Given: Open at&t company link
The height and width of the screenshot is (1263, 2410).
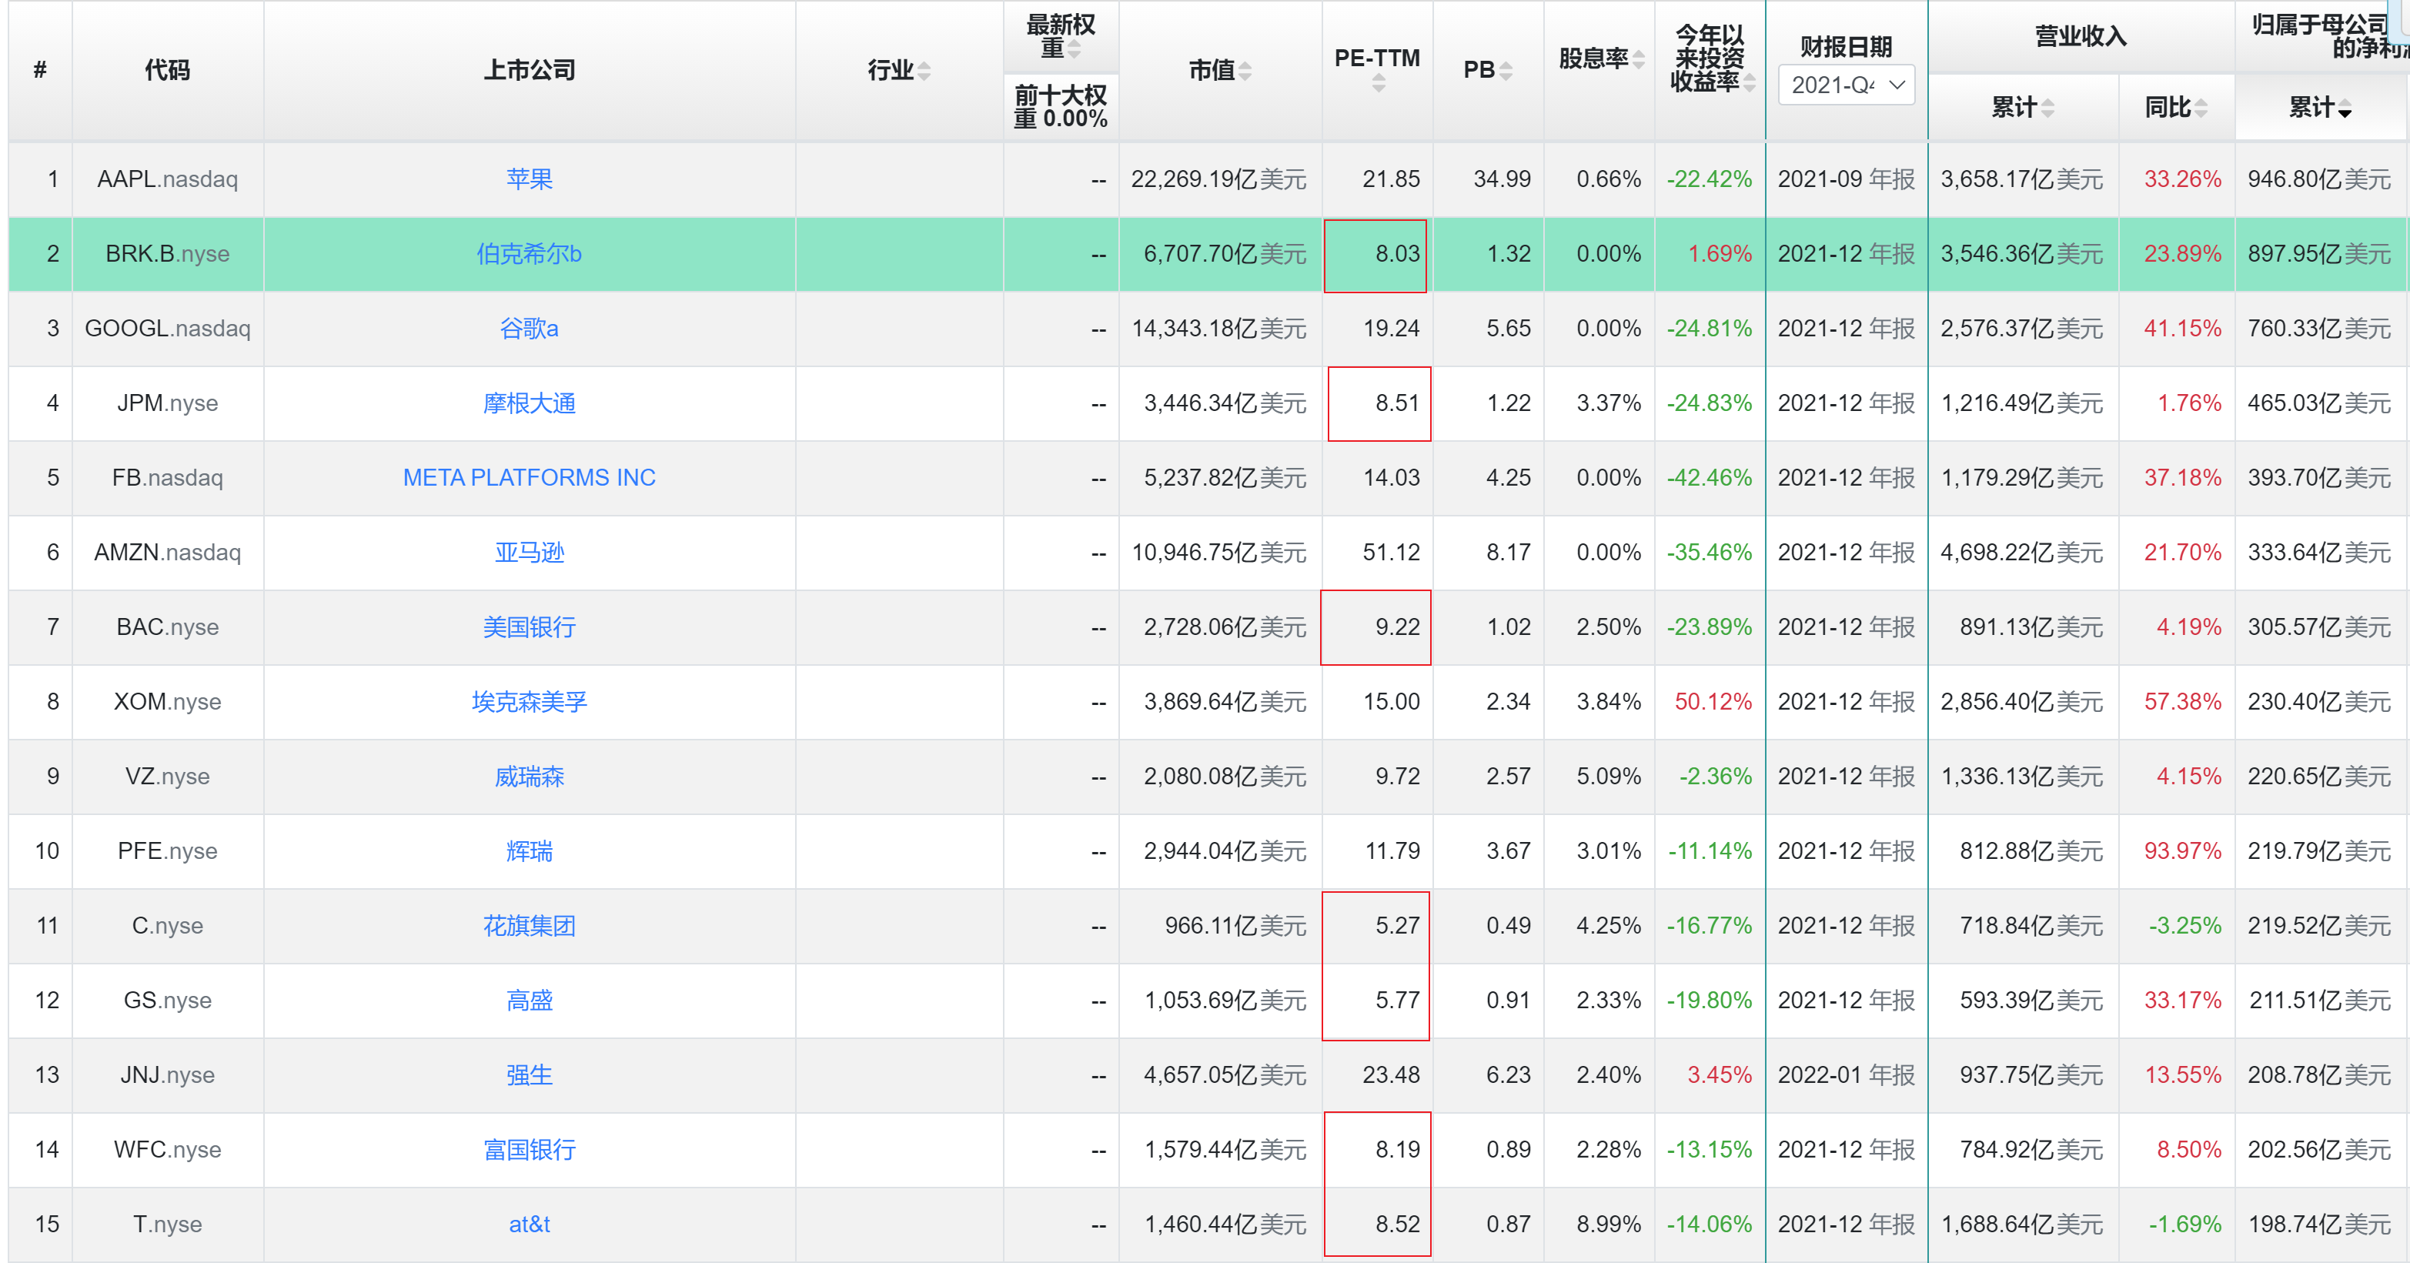Looking at the screenshot, I should click(529, 1225).
